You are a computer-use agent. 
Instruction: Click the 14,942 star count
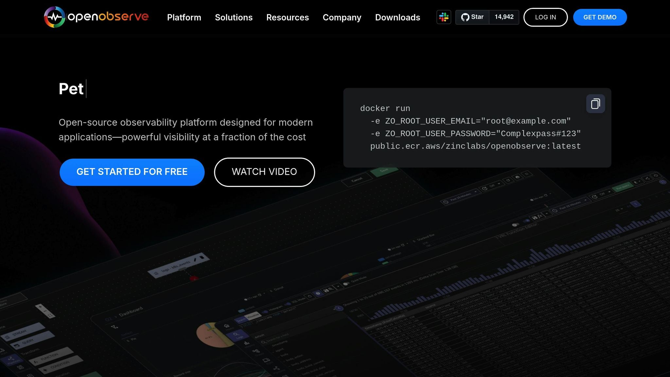click(x=504, y=17)
